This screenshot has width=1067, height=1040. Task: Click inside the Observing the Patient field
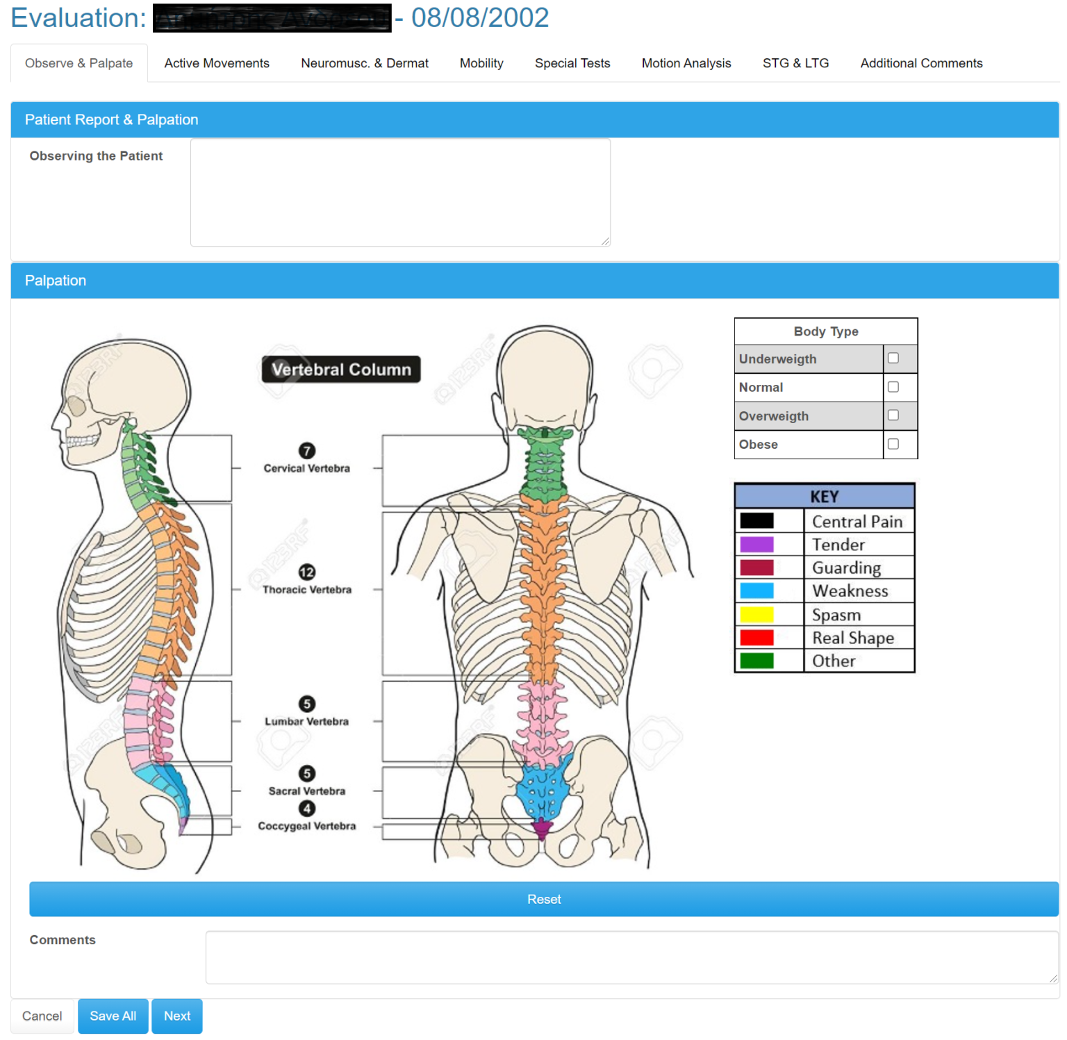[399, 192]
